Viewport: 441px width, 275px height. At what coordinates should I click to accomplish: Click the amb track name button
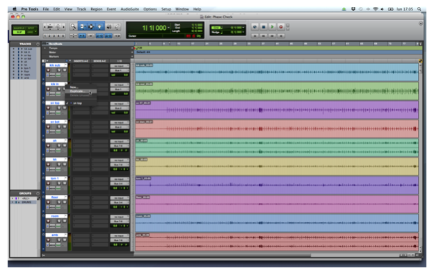click(x=55, y=235)
